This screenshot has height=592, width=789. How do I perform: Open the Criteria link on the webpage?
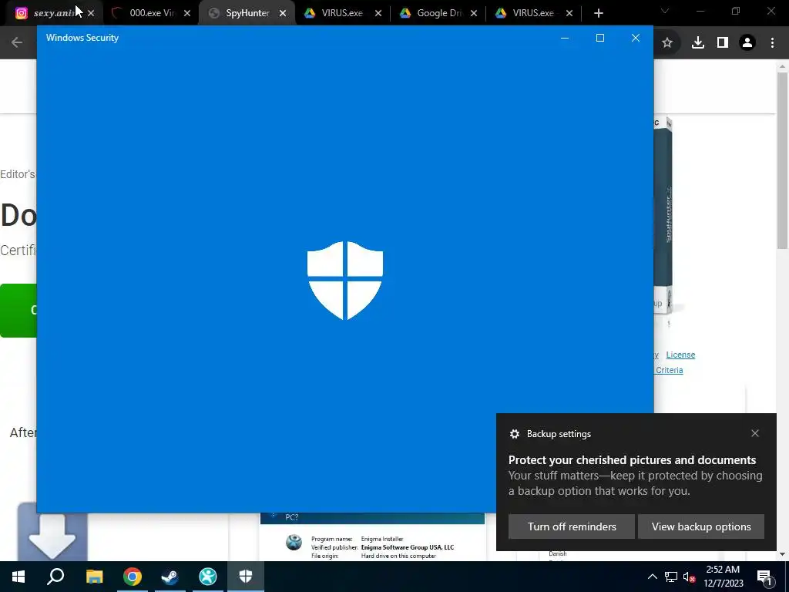point(670,370)
